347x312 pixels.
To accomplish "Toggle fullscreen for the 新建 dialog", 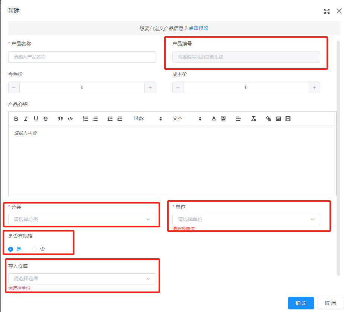I will click(327, 11).
